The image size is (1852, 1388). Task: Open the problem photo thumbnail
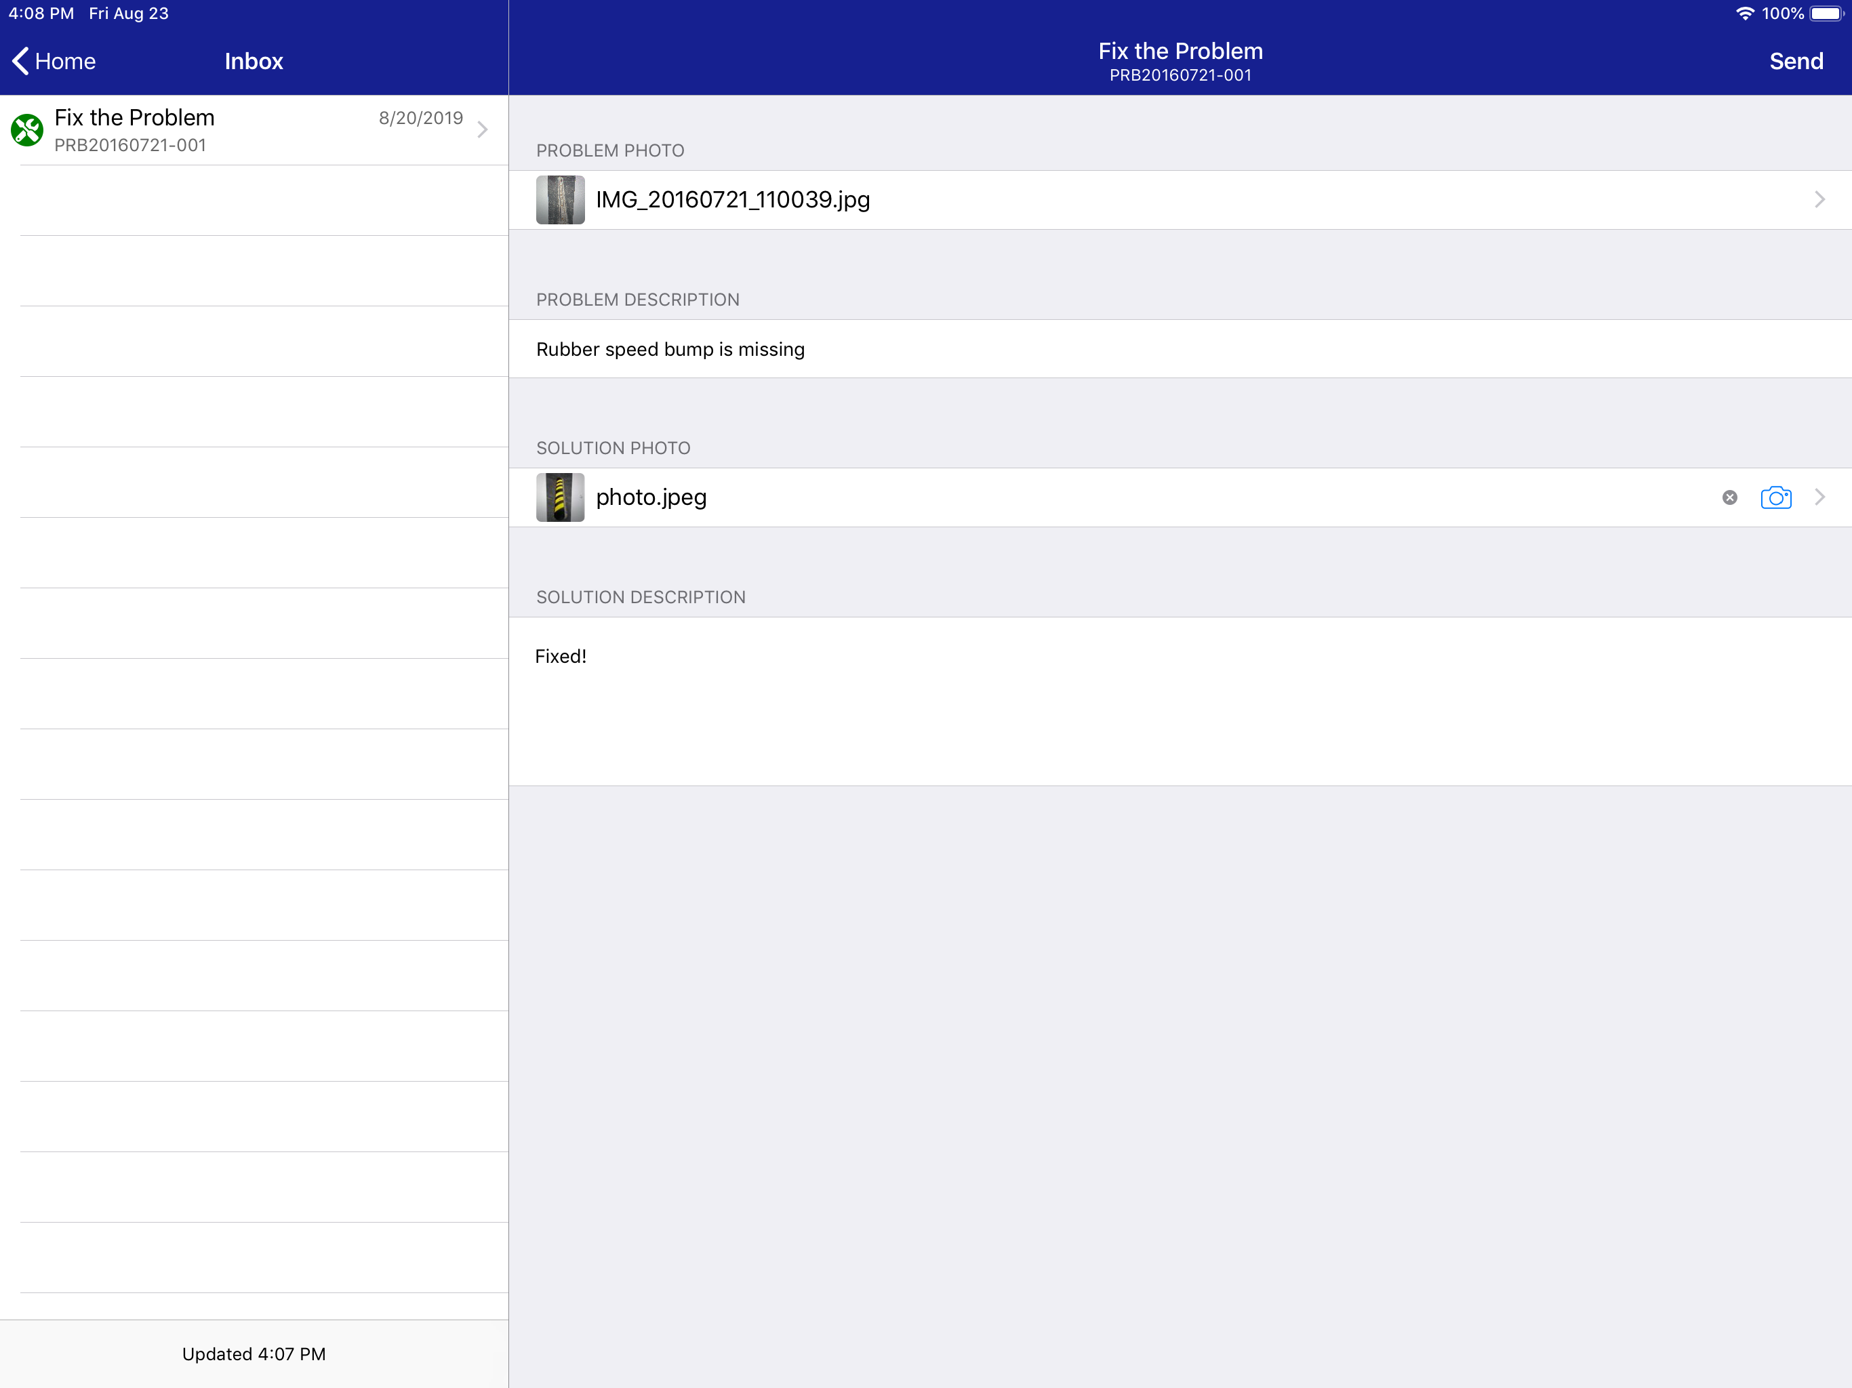click(x=560, y=199)
